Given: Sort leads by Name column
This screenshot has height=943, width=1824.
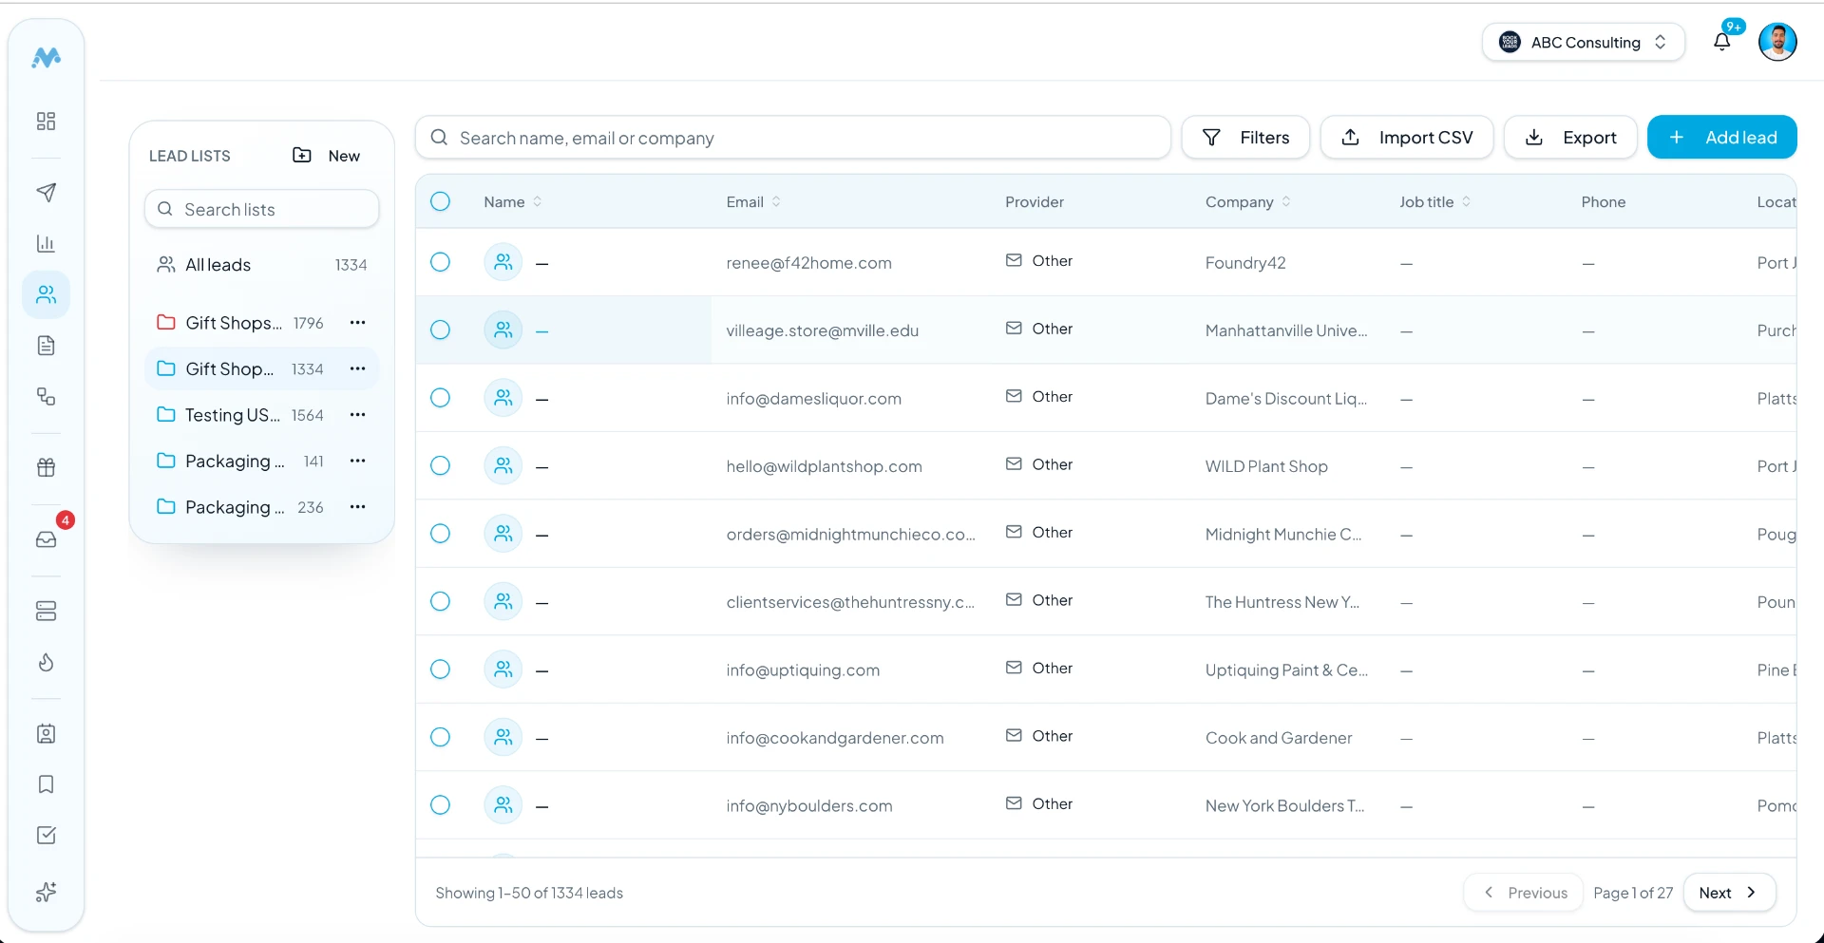Looking at the screenshot, I should [512, 201].
